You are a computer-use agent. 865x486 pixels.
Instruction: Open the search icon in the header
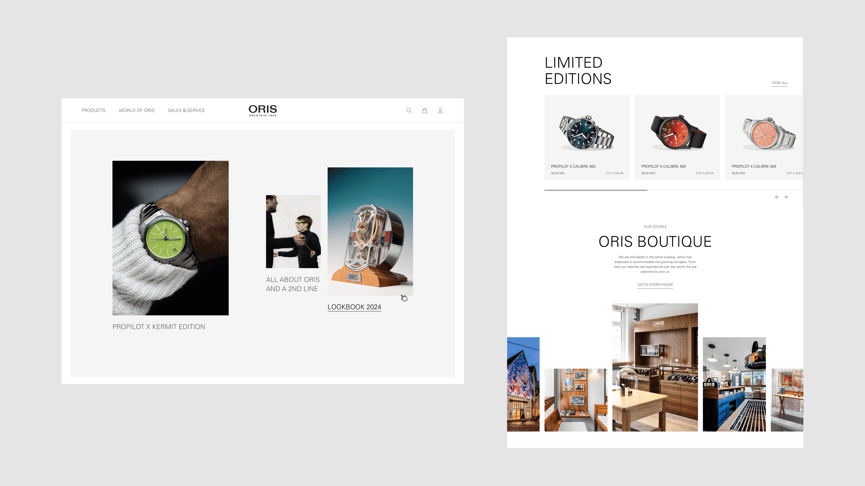409,110
